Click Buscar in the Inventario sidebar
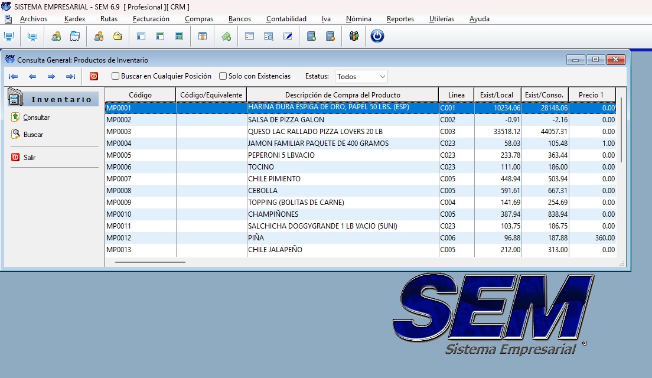This screenshot has height=378, width=652. pyautogui.click(x=33, y=134)
